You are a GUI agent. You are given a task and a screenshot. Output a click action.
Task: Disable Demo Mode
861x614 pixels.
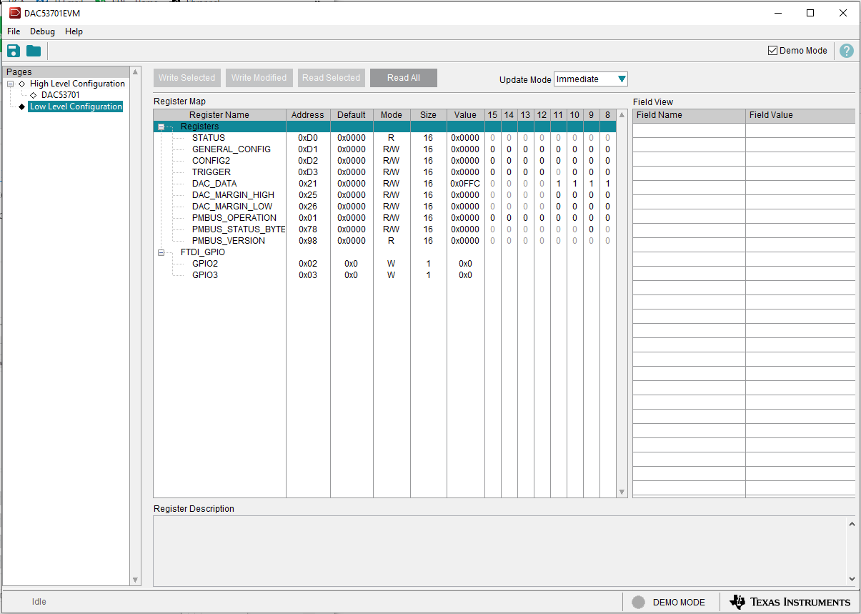772,50
